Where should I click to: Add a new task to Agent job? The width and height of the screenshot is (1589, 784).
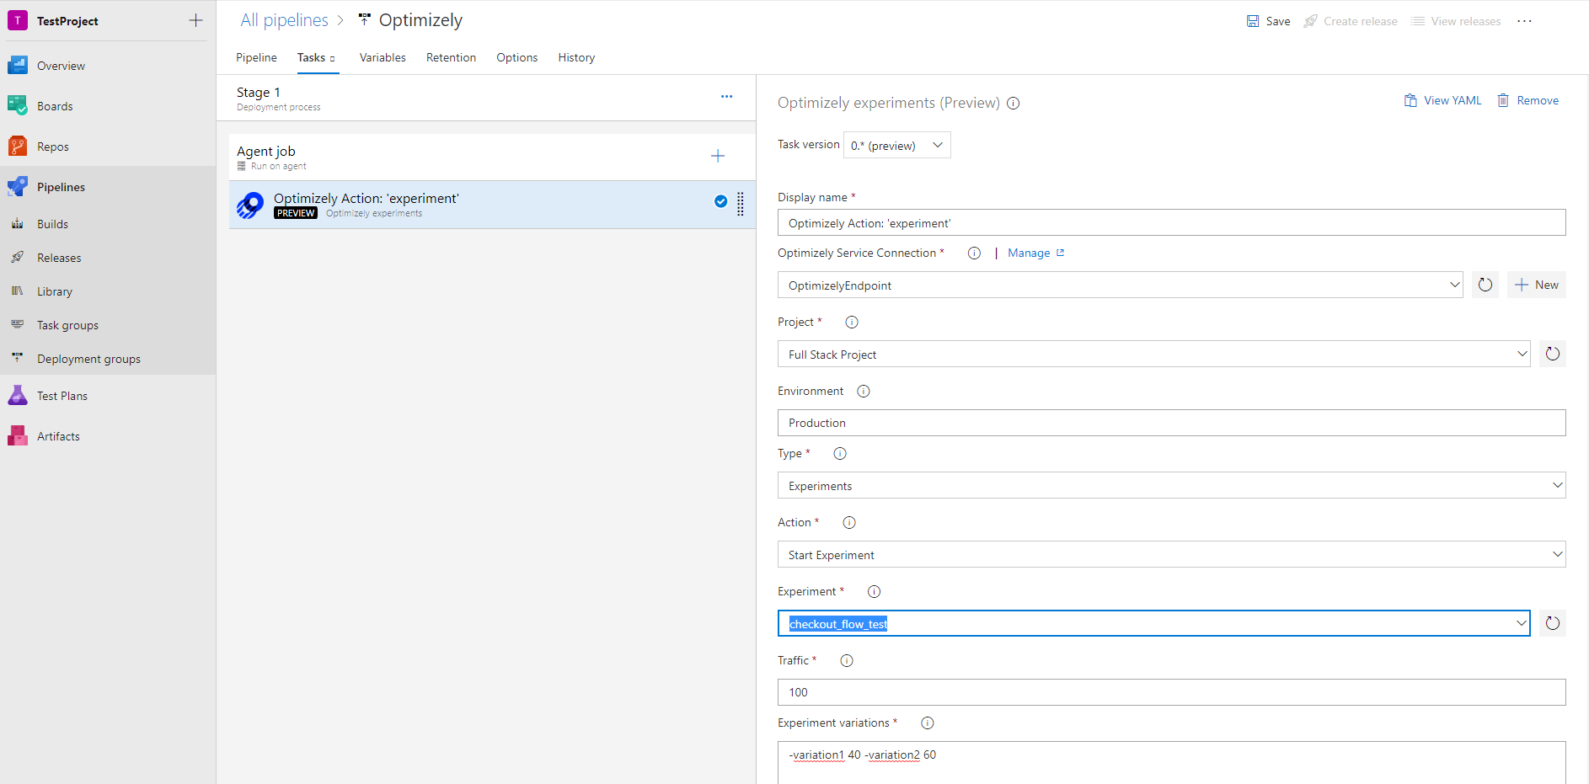tap(718, 155)
